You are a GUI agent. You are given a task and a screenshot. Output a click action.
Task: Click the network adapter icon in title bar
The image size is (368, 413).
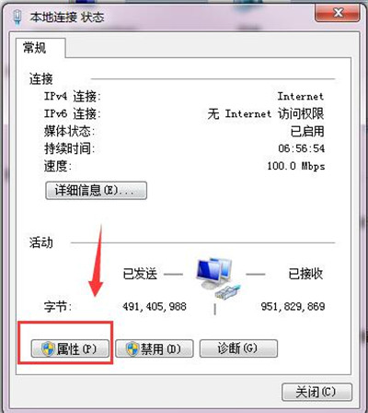coord(17,17)
